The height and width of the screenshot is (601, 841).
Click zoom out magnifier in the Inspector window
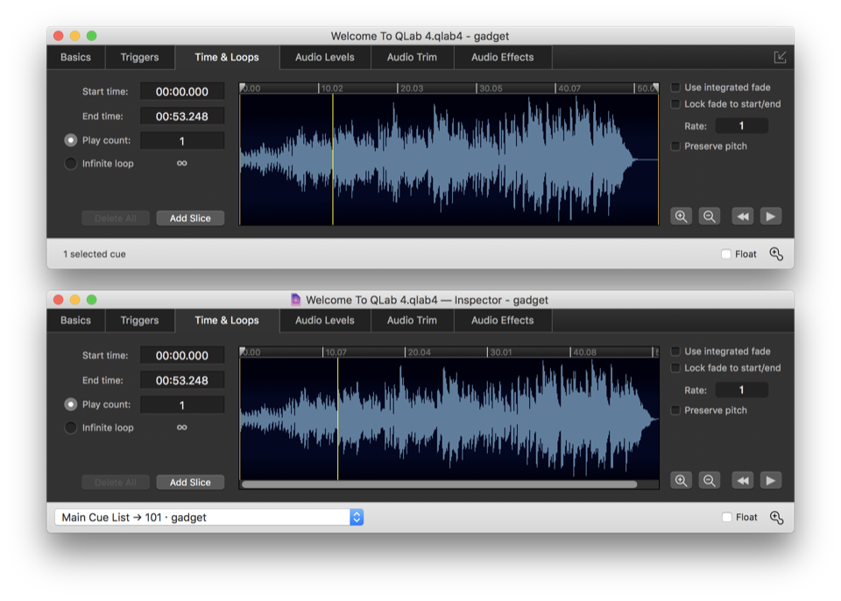[710, 480]
